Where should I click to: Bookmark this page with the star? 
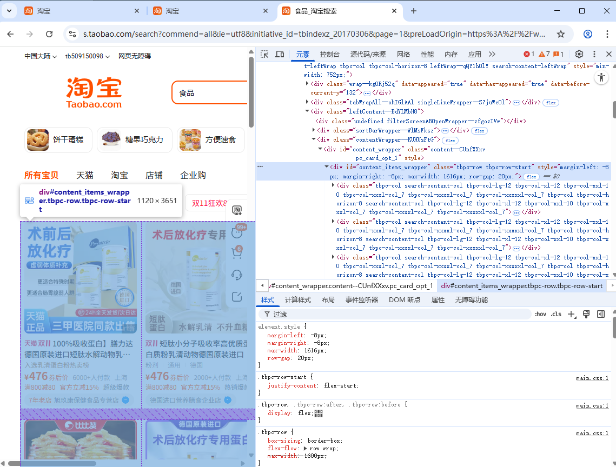point(561,34)
